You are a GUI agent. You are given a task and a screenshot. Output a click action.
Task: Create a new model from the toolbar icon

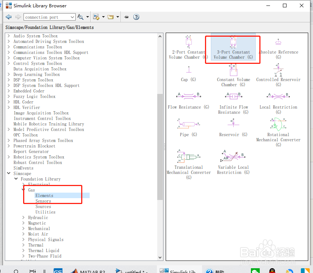coord(96,17)
